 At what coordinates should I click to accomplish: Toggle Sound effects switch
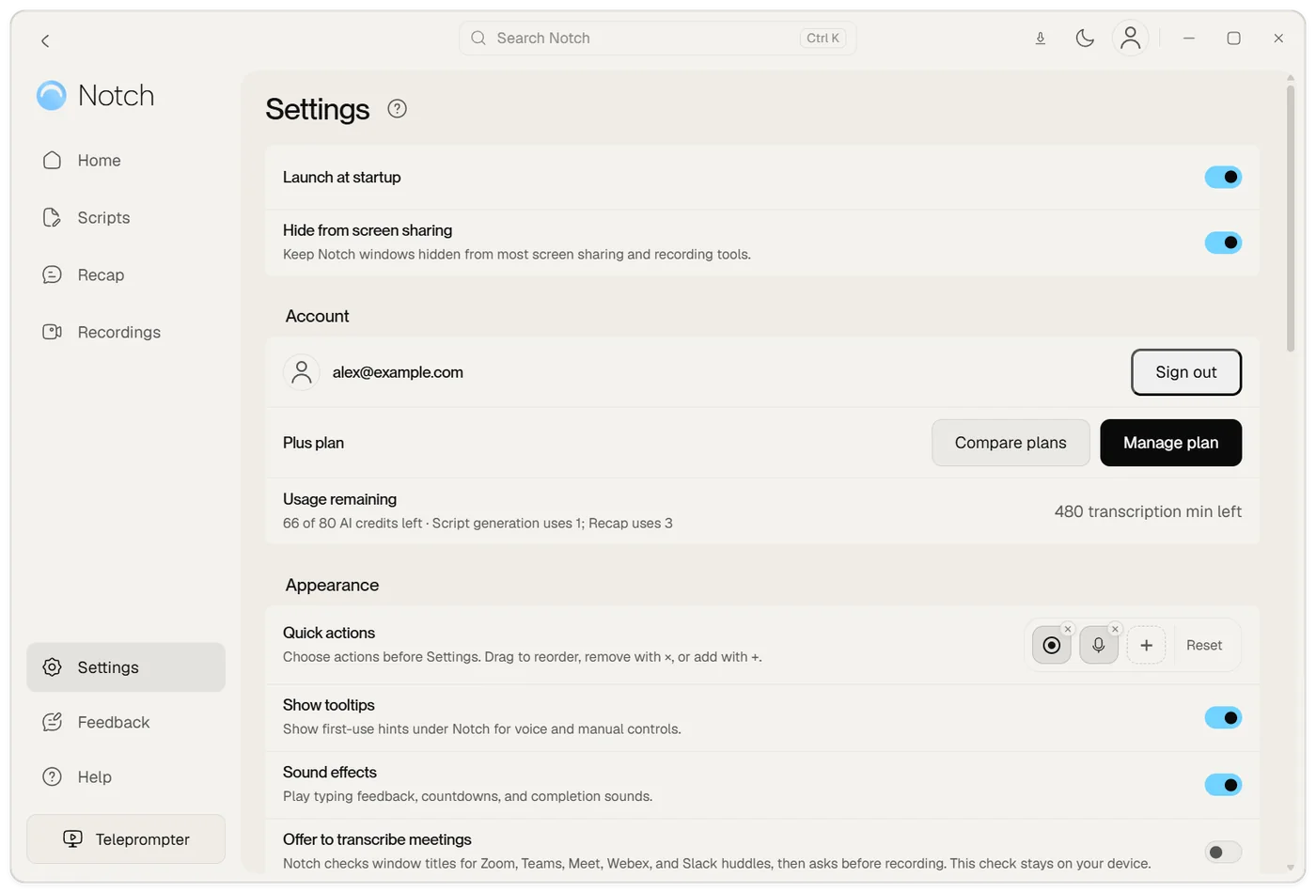coord(1223,784)
